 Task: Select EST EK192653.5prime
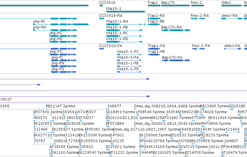click(x=49, y=124)
